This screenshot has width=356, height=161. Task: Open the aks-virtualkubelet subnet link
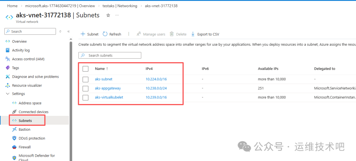tap(109, 97)
